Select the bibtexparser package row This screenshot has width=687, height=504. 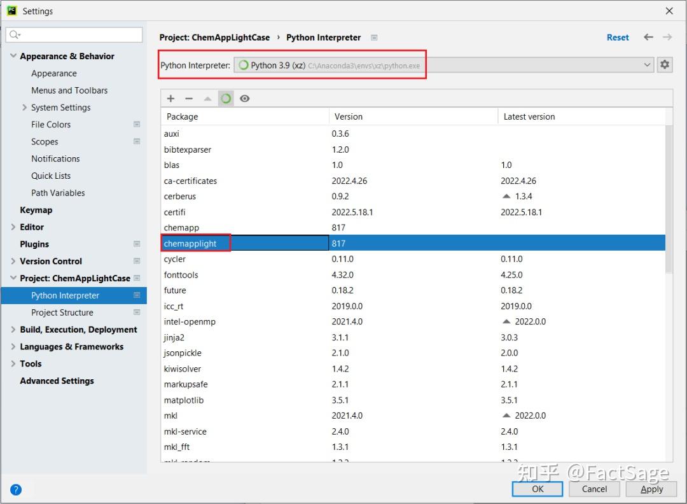[413, 150]
